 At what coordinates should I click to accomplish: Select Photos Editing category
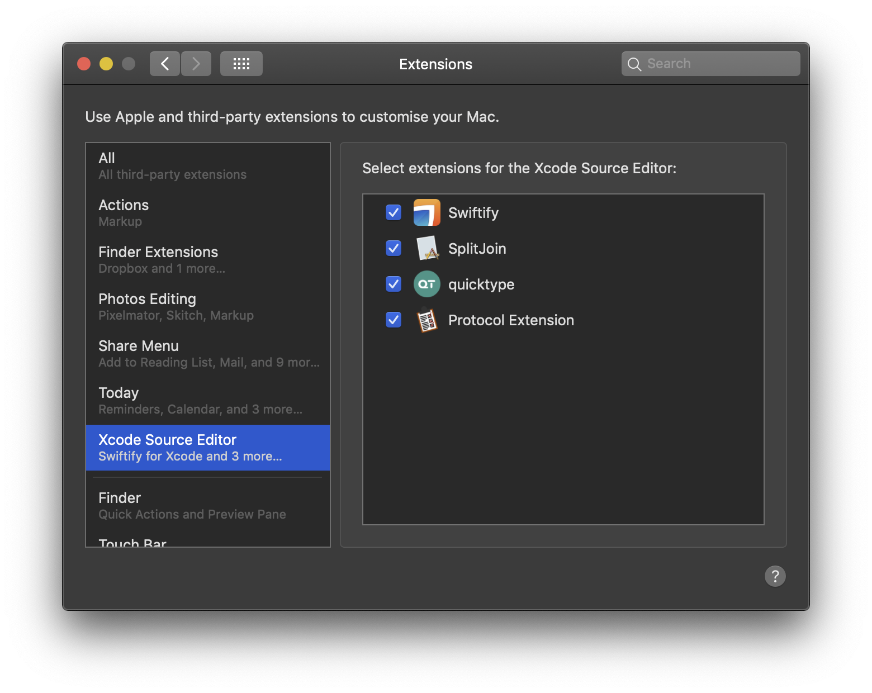[x=208, y=307]
